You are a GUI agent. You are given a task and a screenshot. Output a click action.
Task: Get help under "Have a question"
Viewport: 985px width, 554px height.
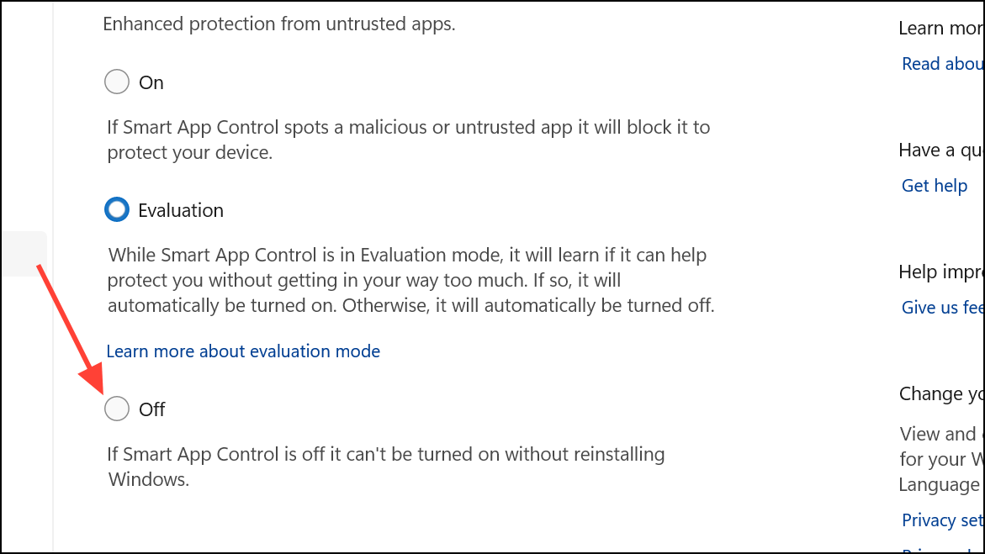934,185
